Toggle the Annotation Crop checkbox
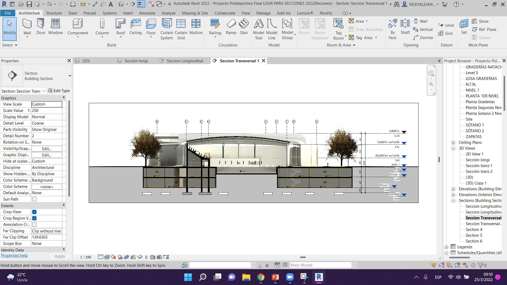507x285 pixels. pos(34,225)
